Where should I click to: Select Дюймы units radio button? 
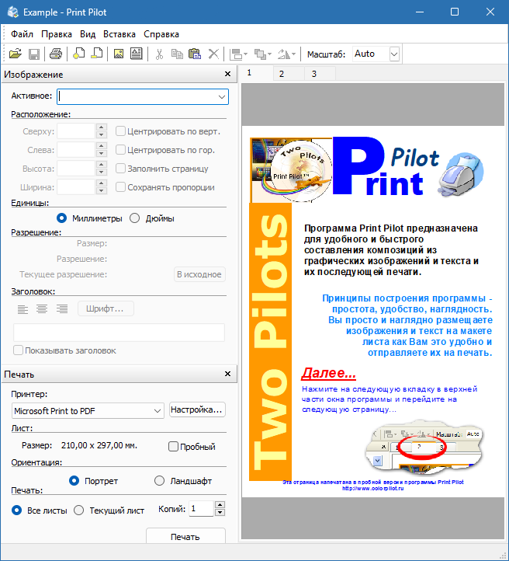[x=135, y=218]
